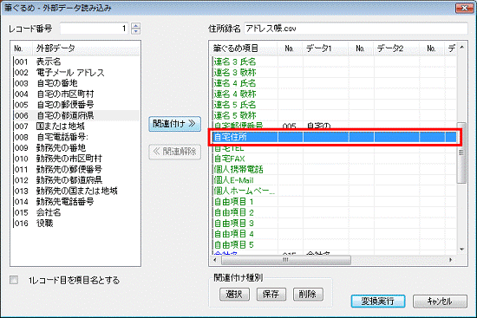Screen dimensions: 477x318
Task: Click the 保存 button under 関連付け種別
Action: [271, 294]
